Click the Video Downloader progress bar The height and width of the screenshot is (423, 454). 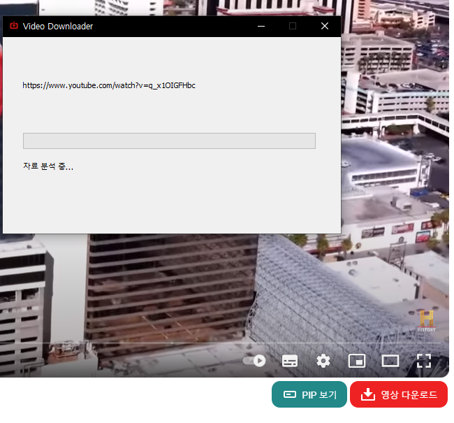(x=169, y=141)
